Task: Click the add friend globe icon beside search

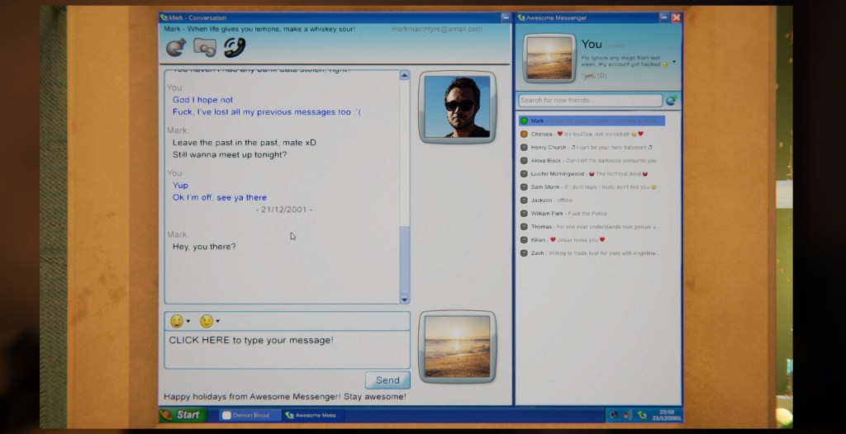Action: coord(671,101)
